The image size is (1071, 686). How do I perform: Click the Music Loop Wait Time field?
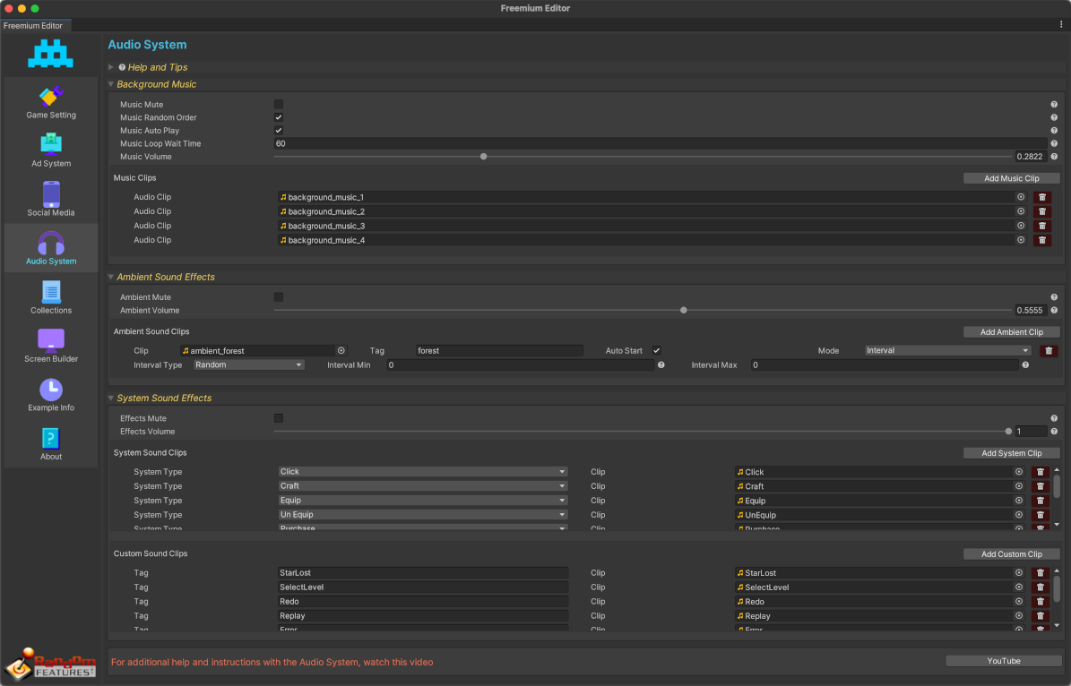(x=660, y=143)
